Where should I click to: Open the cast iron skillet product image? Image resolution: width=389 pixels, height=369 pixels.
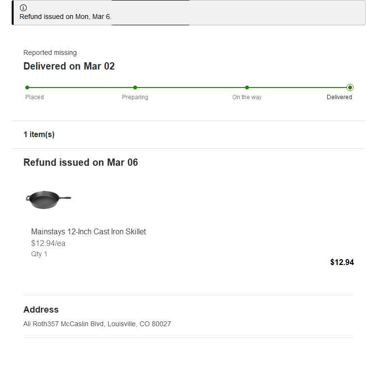click(x=49, y=200)
